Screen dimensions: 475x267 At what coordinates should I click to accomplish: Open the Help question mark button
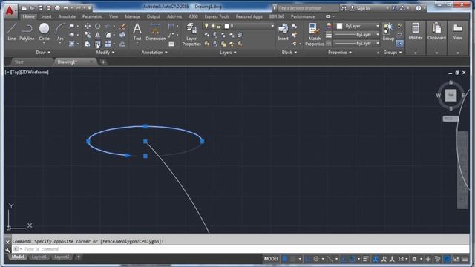pyautogui.click(x=419, y=8)
